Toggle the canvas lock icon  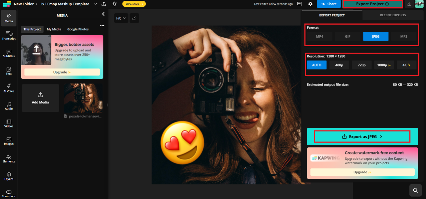click(x=134, y=18)
